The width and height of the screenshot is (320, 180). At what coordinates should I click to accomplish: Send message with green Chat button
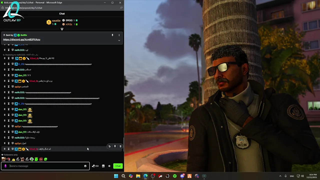[118, 166]
